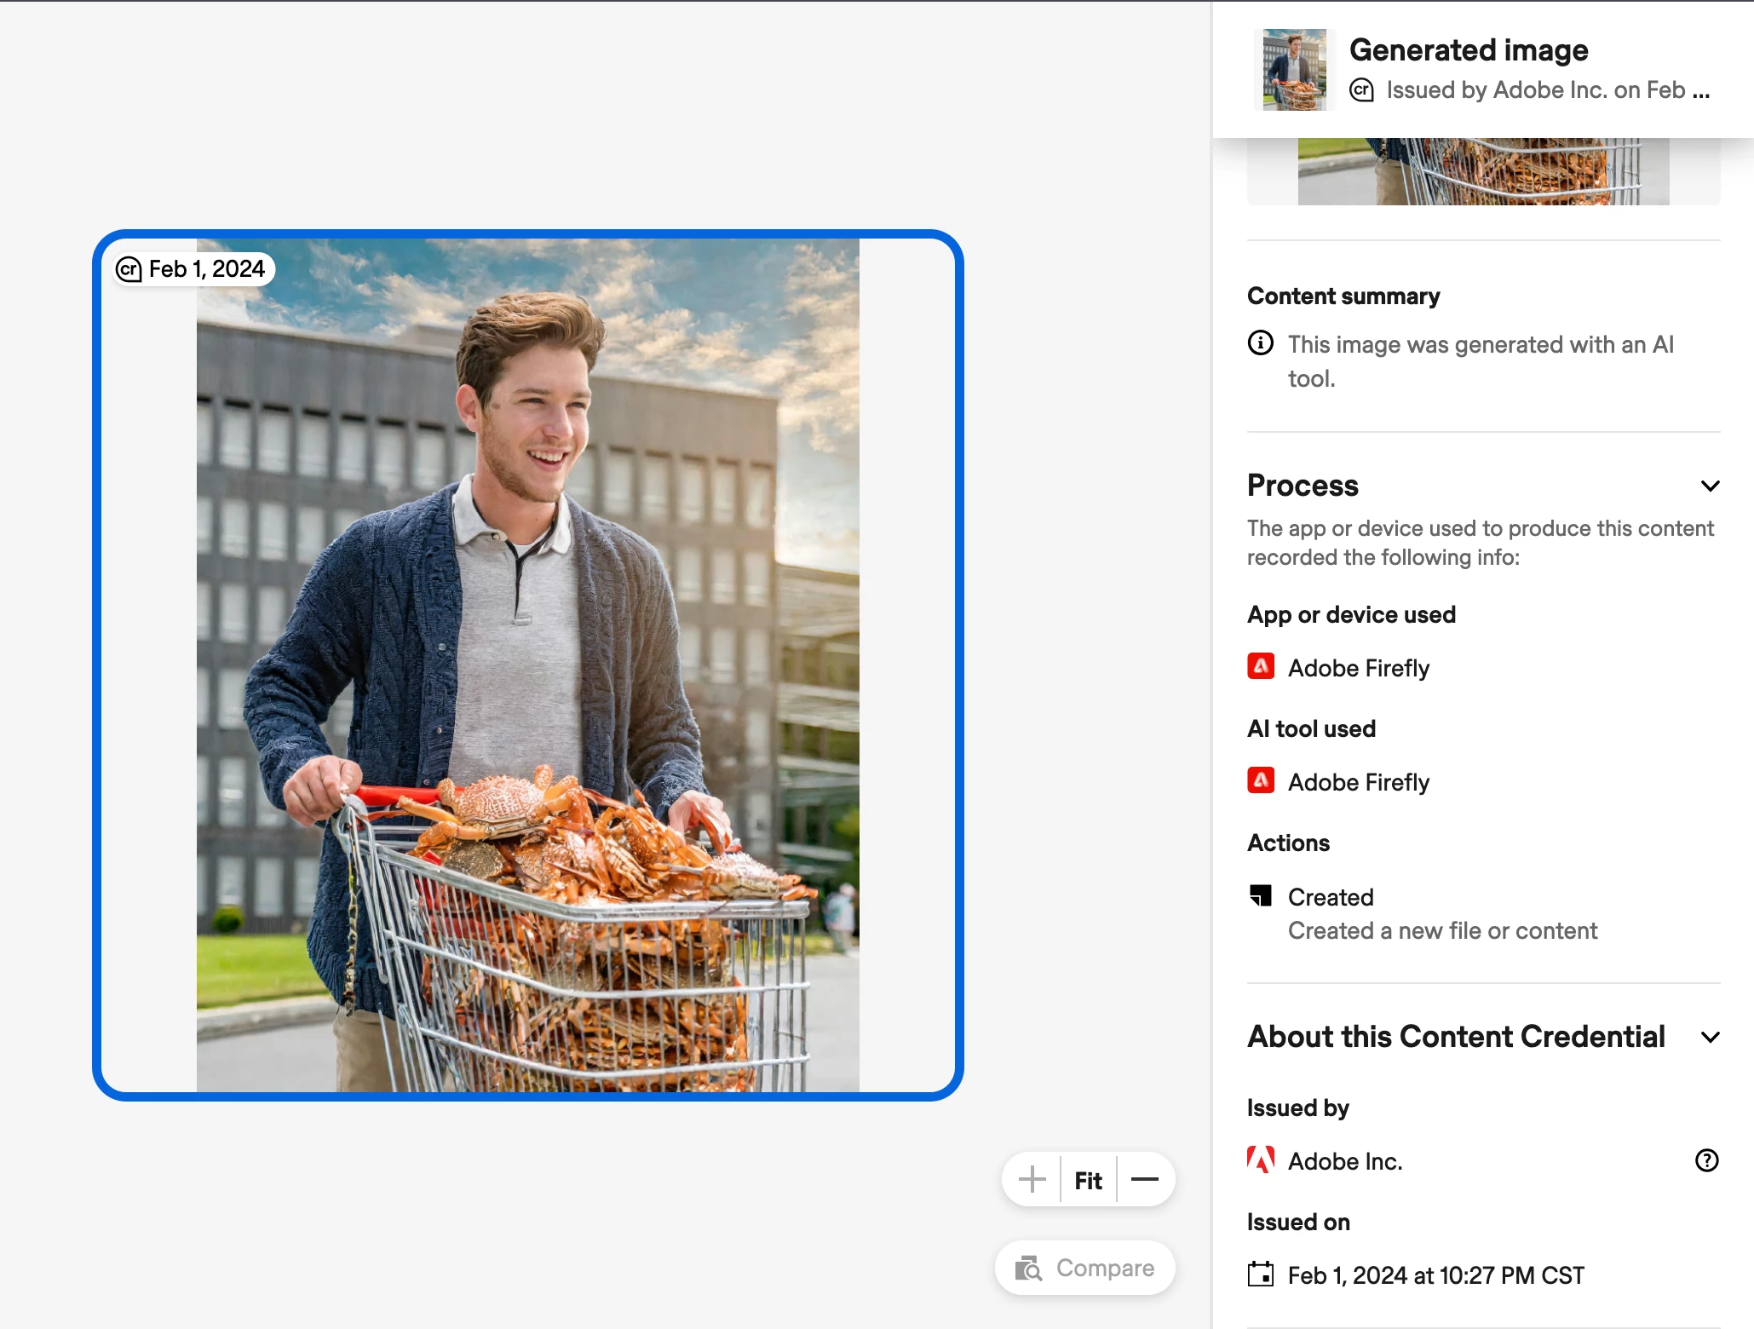Collapse About this Content Credential section
Image resolution: width=1754 pixels, height=1329 pixels.
click(x=1710, y=1037)
